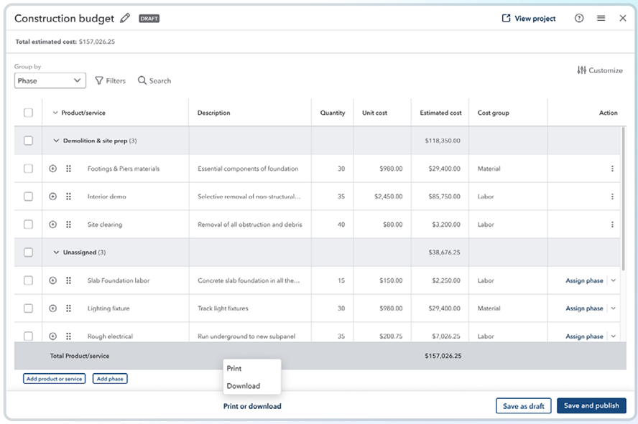The image size is (638, 424).
Task: Expand Assign phase arrow for Lighting fixture
Action: (x=613, y=308)
